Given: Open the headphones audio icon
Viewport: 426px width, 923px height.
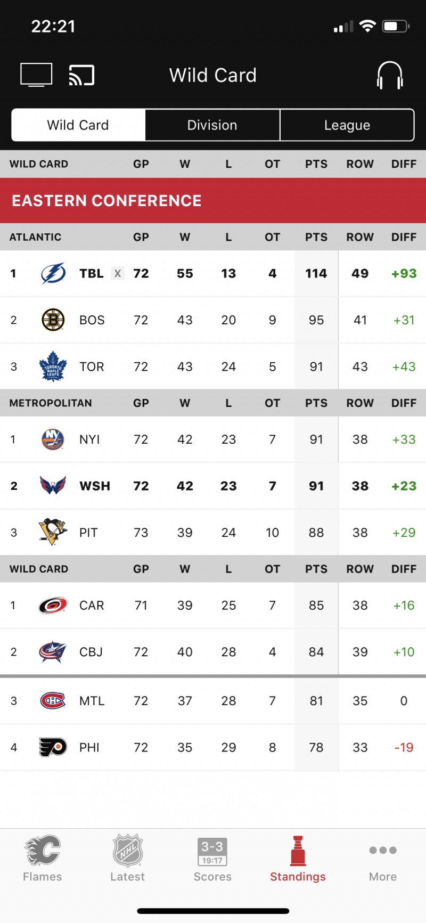Looking at the screenshot, I should coord(390,75).
